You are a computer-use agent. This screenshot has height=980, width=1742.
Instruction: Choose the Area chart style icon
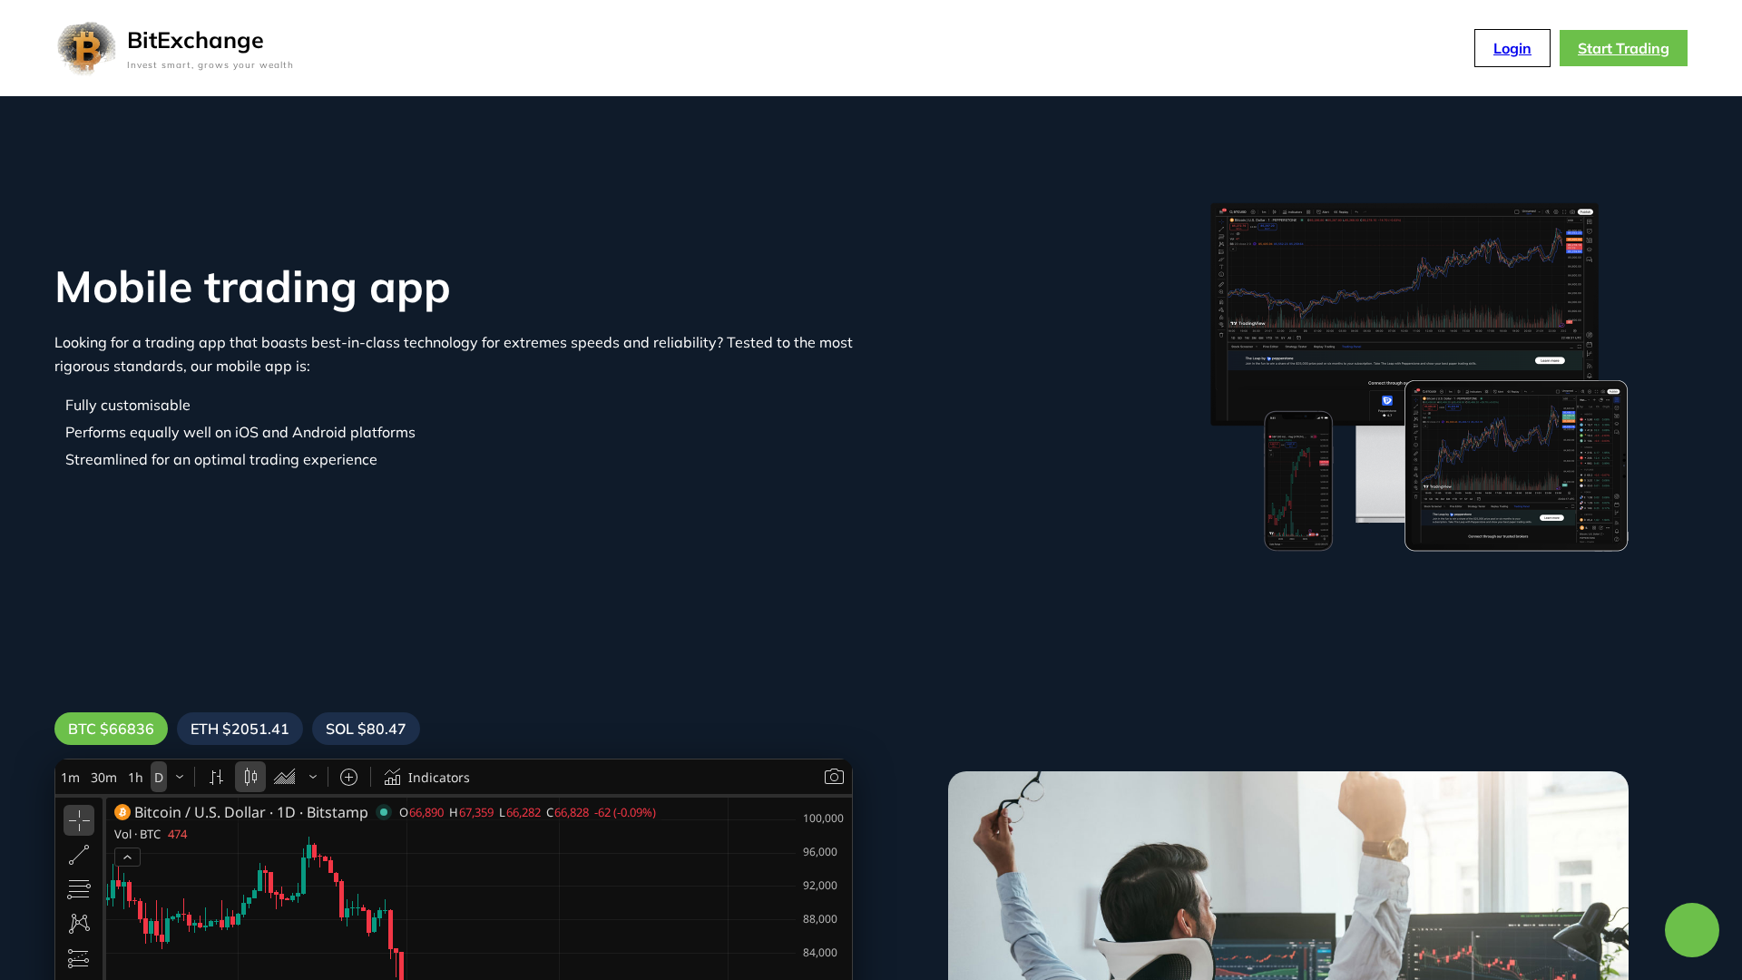(x=285, y=778)
